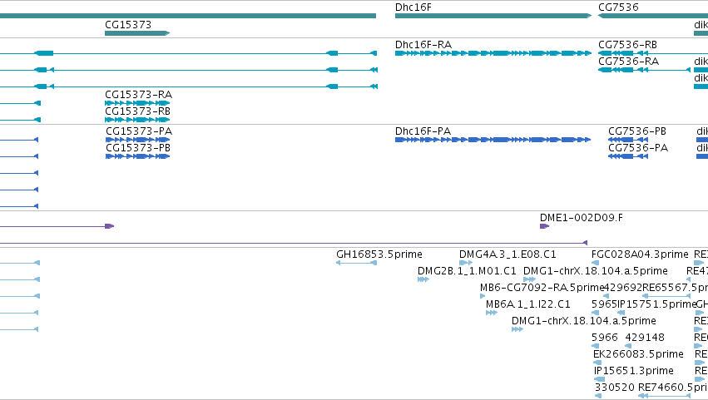Select the MB6-CG7092-RA.5prime label
The width and height of the screenshot is (708, 400).
pos(542,288)
